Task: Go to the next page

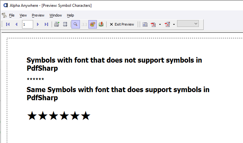Action: click(38, 24)
